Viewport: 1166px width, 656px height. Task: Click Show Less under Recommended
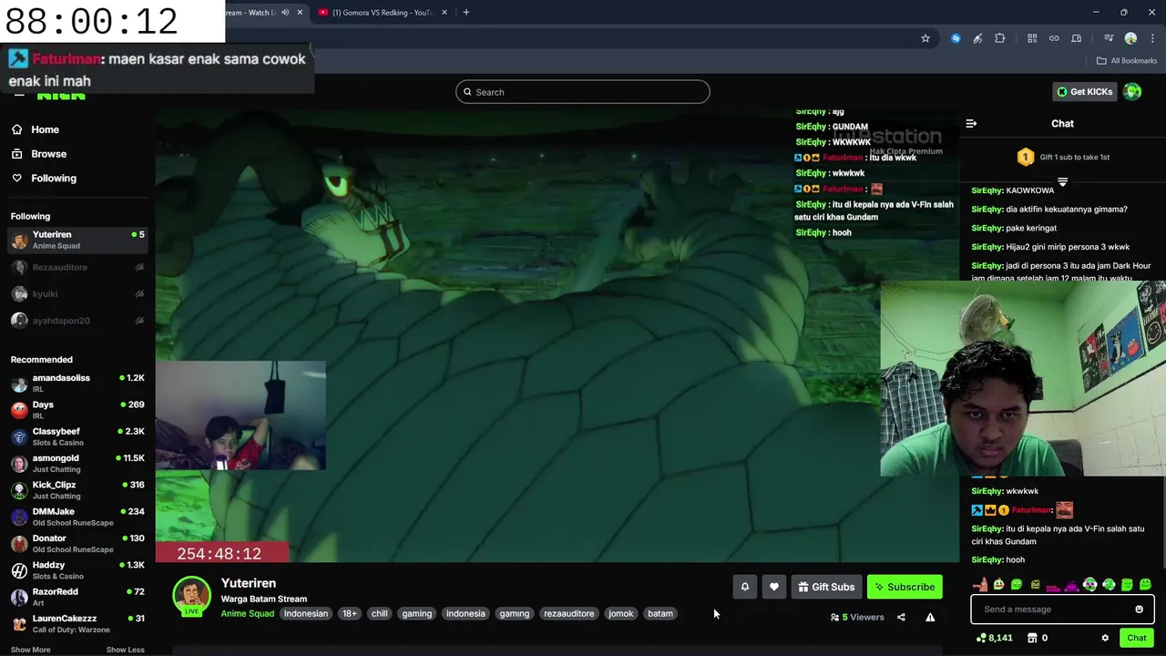125,650
